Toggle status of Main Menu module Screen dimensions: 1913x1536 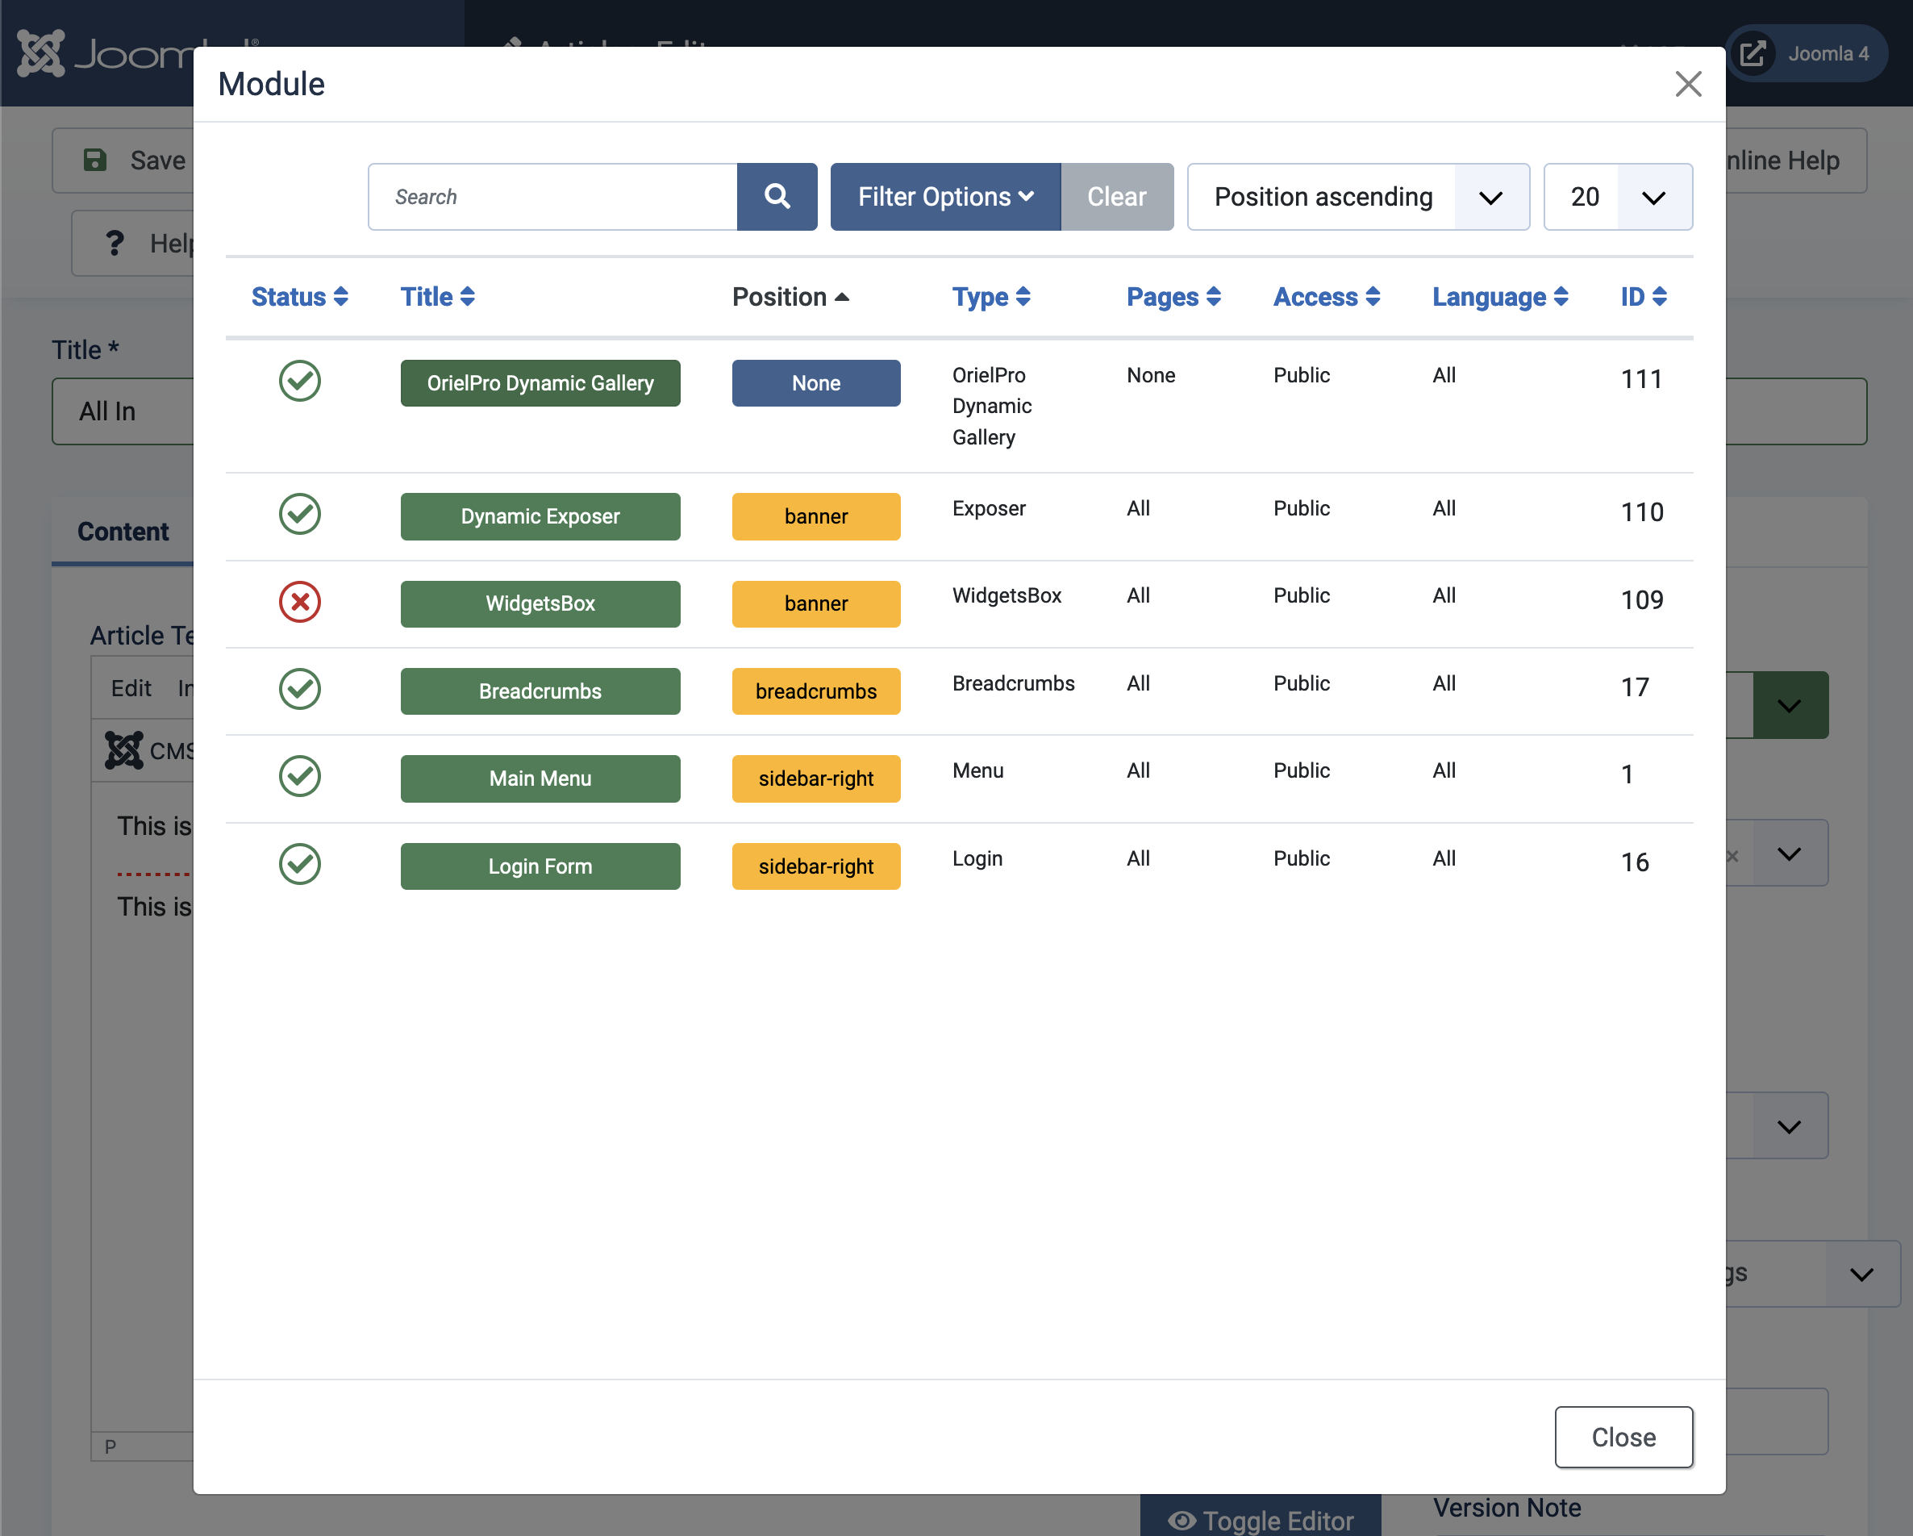(x=300, y=776)
